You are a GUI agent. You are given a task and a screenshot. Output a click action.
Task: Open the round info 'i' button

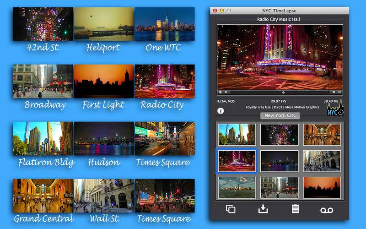pyautogui.click(x=221, y=111)
